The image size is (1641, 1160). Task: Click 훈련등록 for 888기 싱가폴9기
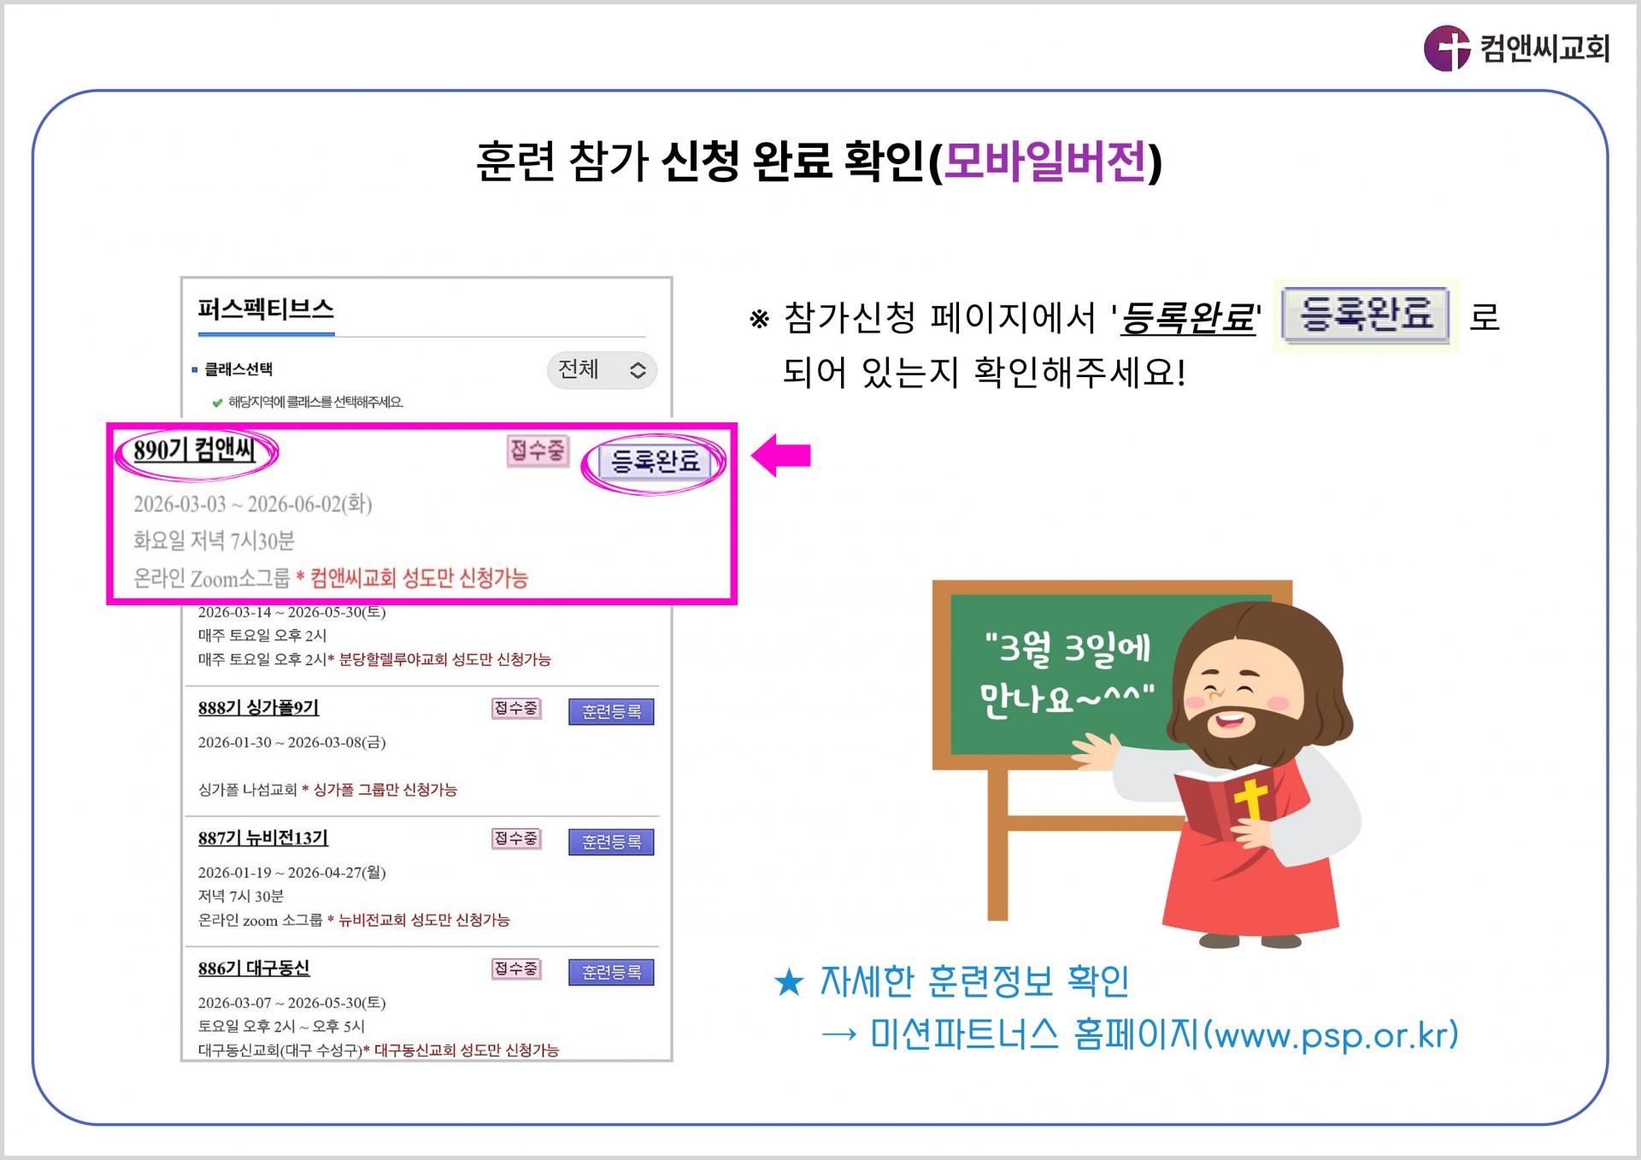(x=611, y=712)
